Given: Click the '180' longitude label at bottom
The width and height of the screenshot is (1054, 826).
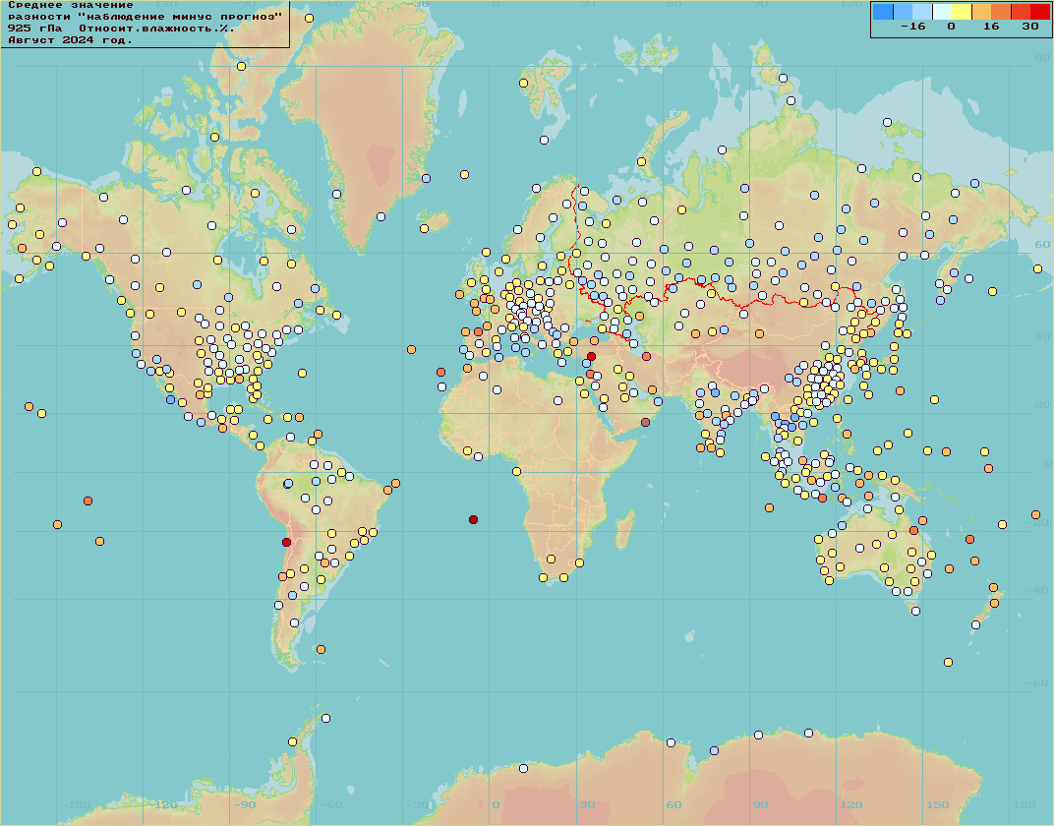Looking at the screenshot, I should [x=1025, y=804].
